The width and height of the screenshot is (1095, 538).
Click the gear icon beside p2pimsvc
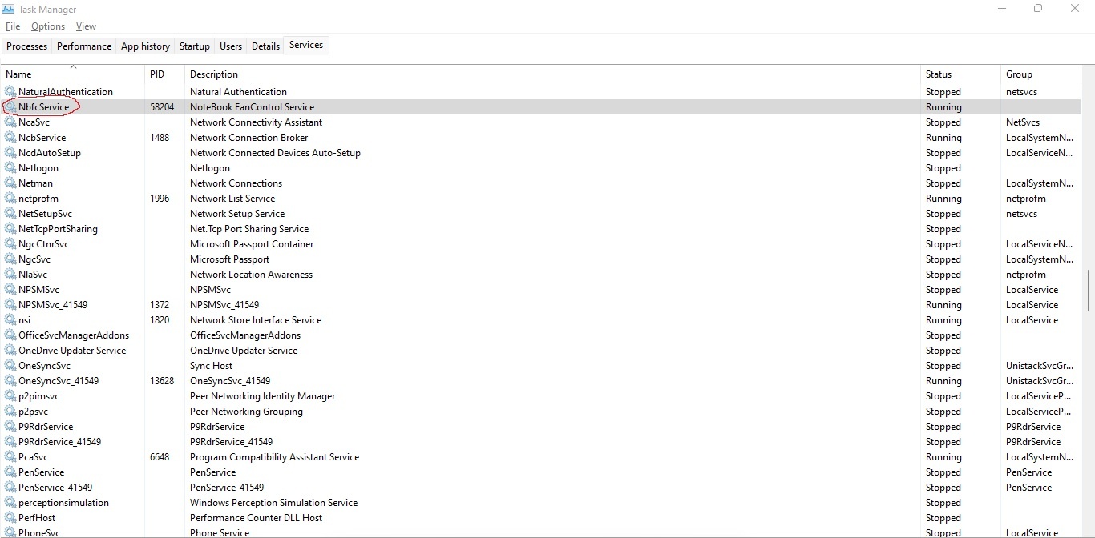(x=10, y=395)
